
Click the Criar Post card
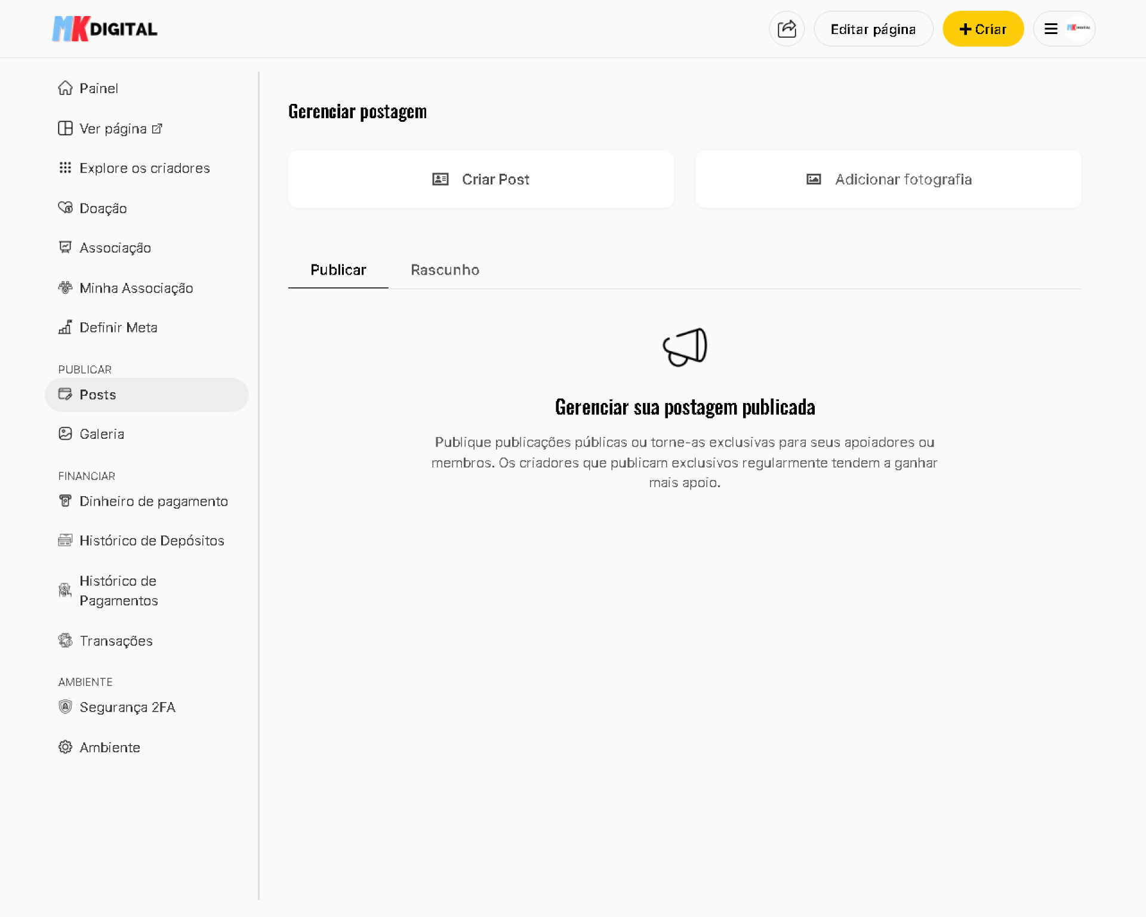pos(480,179)
